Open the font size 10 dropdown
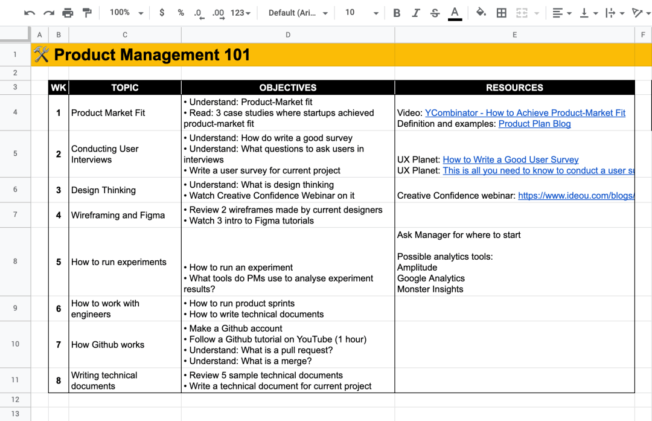Viewport: 652px width, 421px height. pyautogui.click(x=362, y=13)
